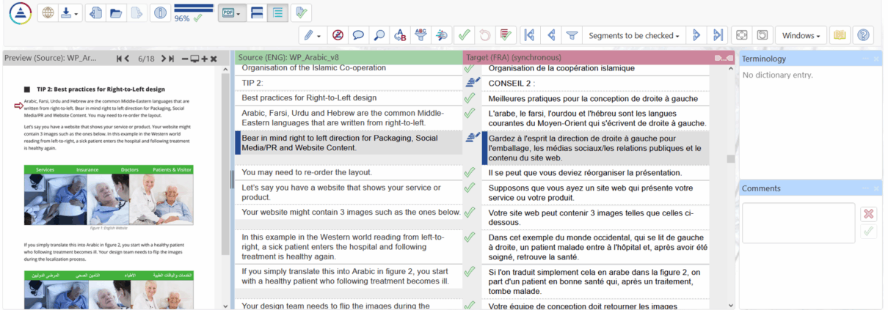The height and width of the screenshot is (310, 888).
Task: Click the red X delete comment button
Action: point(868,214)
